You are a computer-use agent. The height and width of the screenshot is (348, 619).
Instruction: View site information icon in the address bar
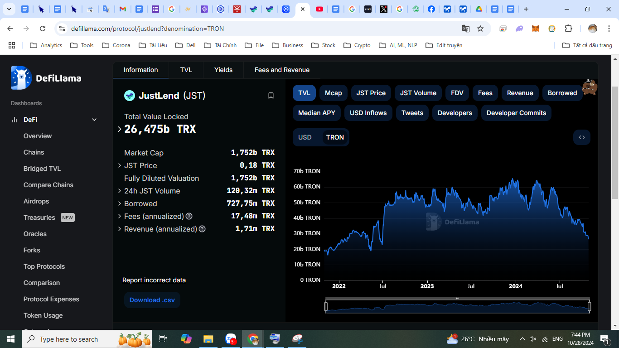(x=63, y=29)
